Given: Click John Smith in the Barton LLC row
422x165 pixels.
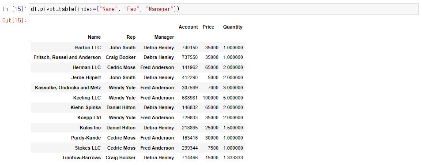Looking at the screenshot, I should [122, 48].
